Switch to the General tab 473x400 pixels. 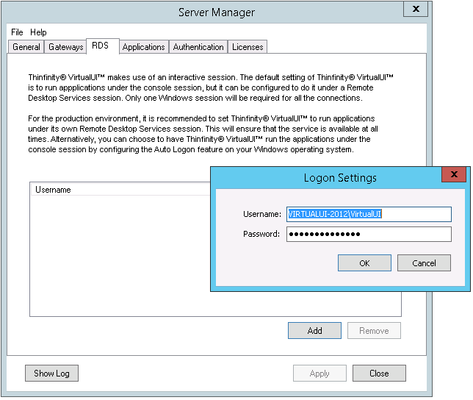[26, 47]
